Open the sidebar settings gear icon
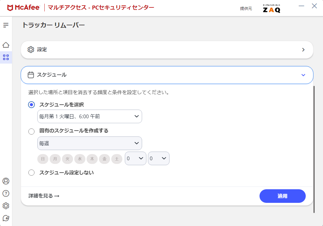Viewport: 323px width, 226px height. click(6, 206)
